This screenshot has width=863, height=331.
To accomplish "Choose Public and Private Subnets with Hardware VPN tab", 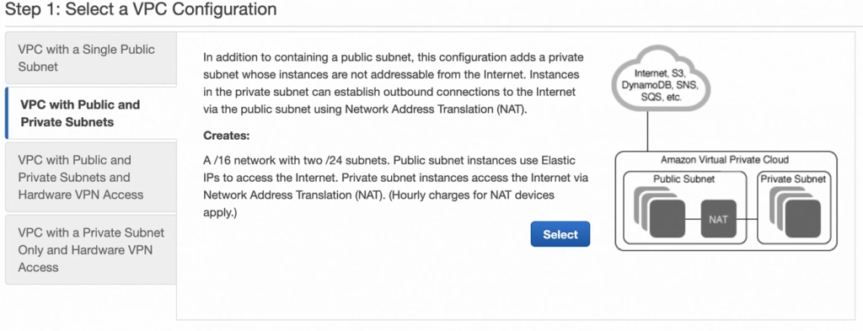I will pyautogui.click(x=91, y=177).
